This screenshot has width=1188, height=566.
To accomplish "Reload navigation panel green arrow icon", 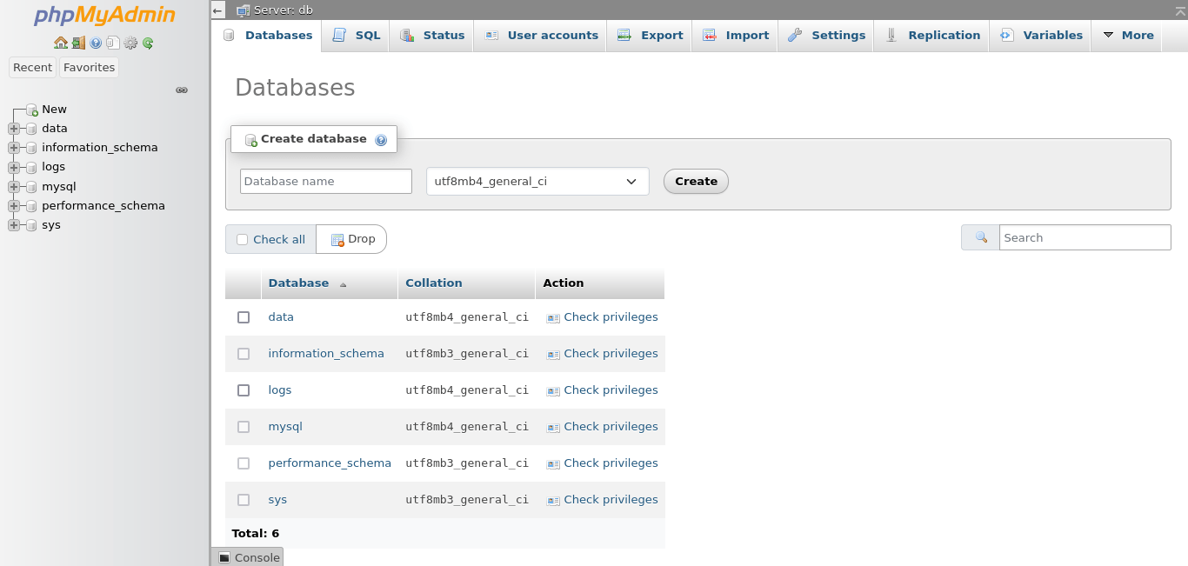I will tap(148, 43).
